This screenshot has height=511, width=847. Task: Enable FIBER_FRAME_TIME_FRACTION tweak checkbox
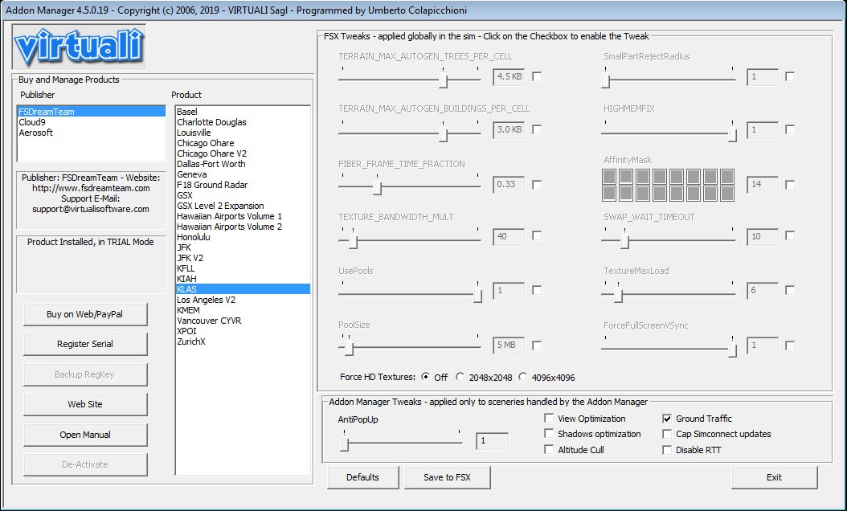click(537, 185)
